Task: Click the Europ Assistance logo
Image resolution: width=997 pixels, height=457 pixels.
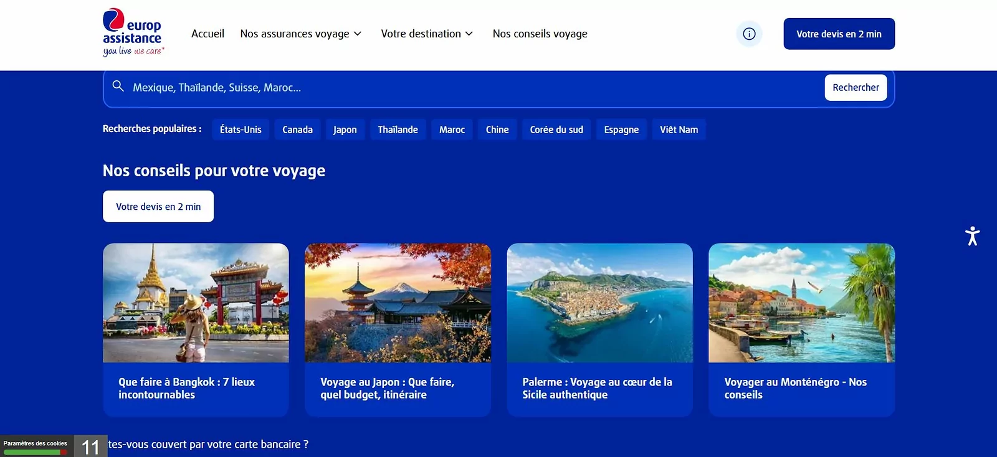Action: tap(133, 32)
